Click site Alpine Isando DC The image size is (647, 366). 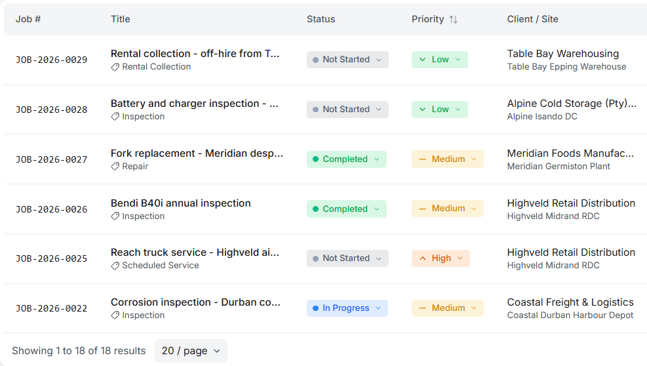tap(542, 117)
